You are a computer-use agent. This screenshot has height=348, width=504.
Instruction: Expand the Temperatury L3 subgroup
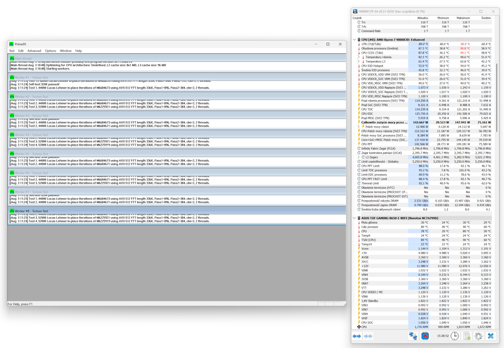(x=359, y=62)
